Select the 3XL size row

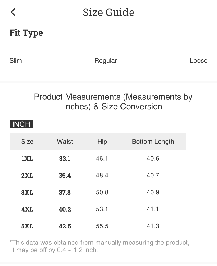[x=27, y=193]
